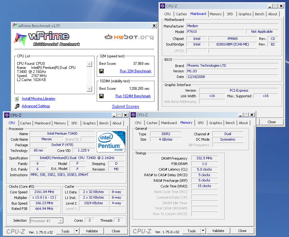Open Install Missing Libraries link
This screenshot has height=237, width=289.
click(38, 99)
